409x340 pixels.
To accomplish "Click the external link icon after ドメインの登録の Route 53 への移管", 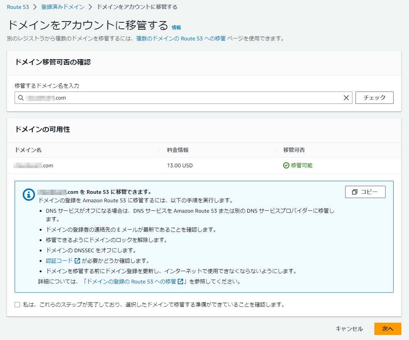I will 180,282.
